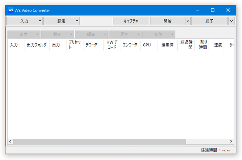Click the プリセット column header

pyautogui.click(x=75, y=45)
